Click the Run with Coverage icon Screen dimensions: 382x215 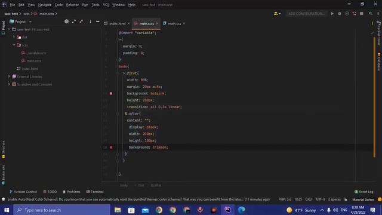click(347, 14)
